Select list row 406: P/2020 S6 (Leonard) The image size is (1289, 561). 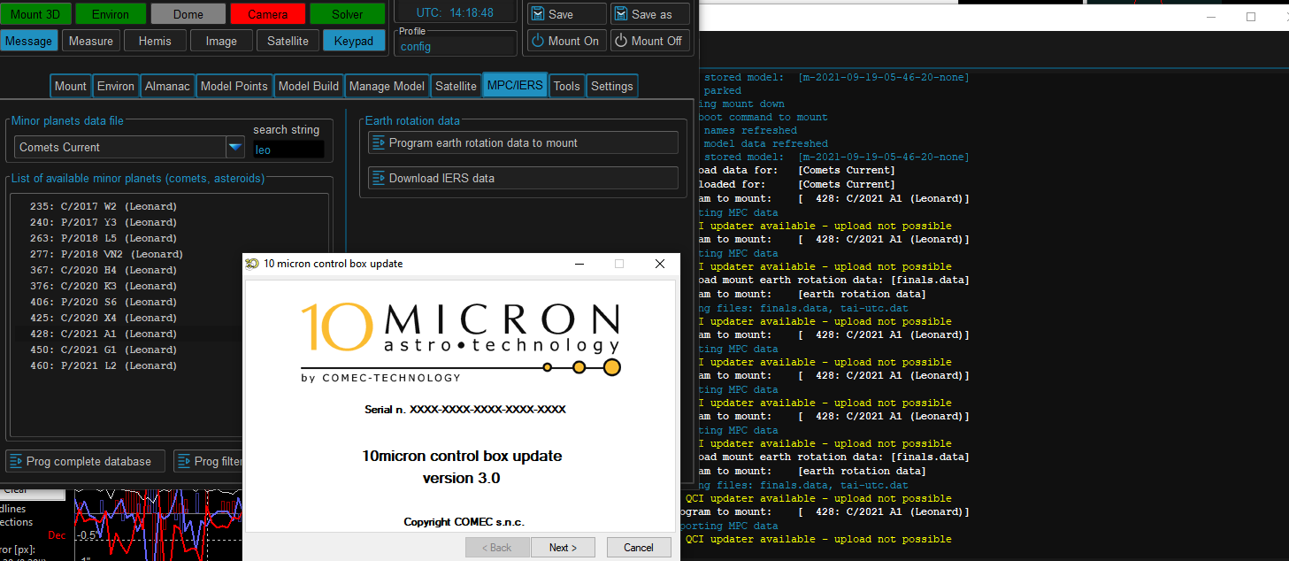[128, 302]
